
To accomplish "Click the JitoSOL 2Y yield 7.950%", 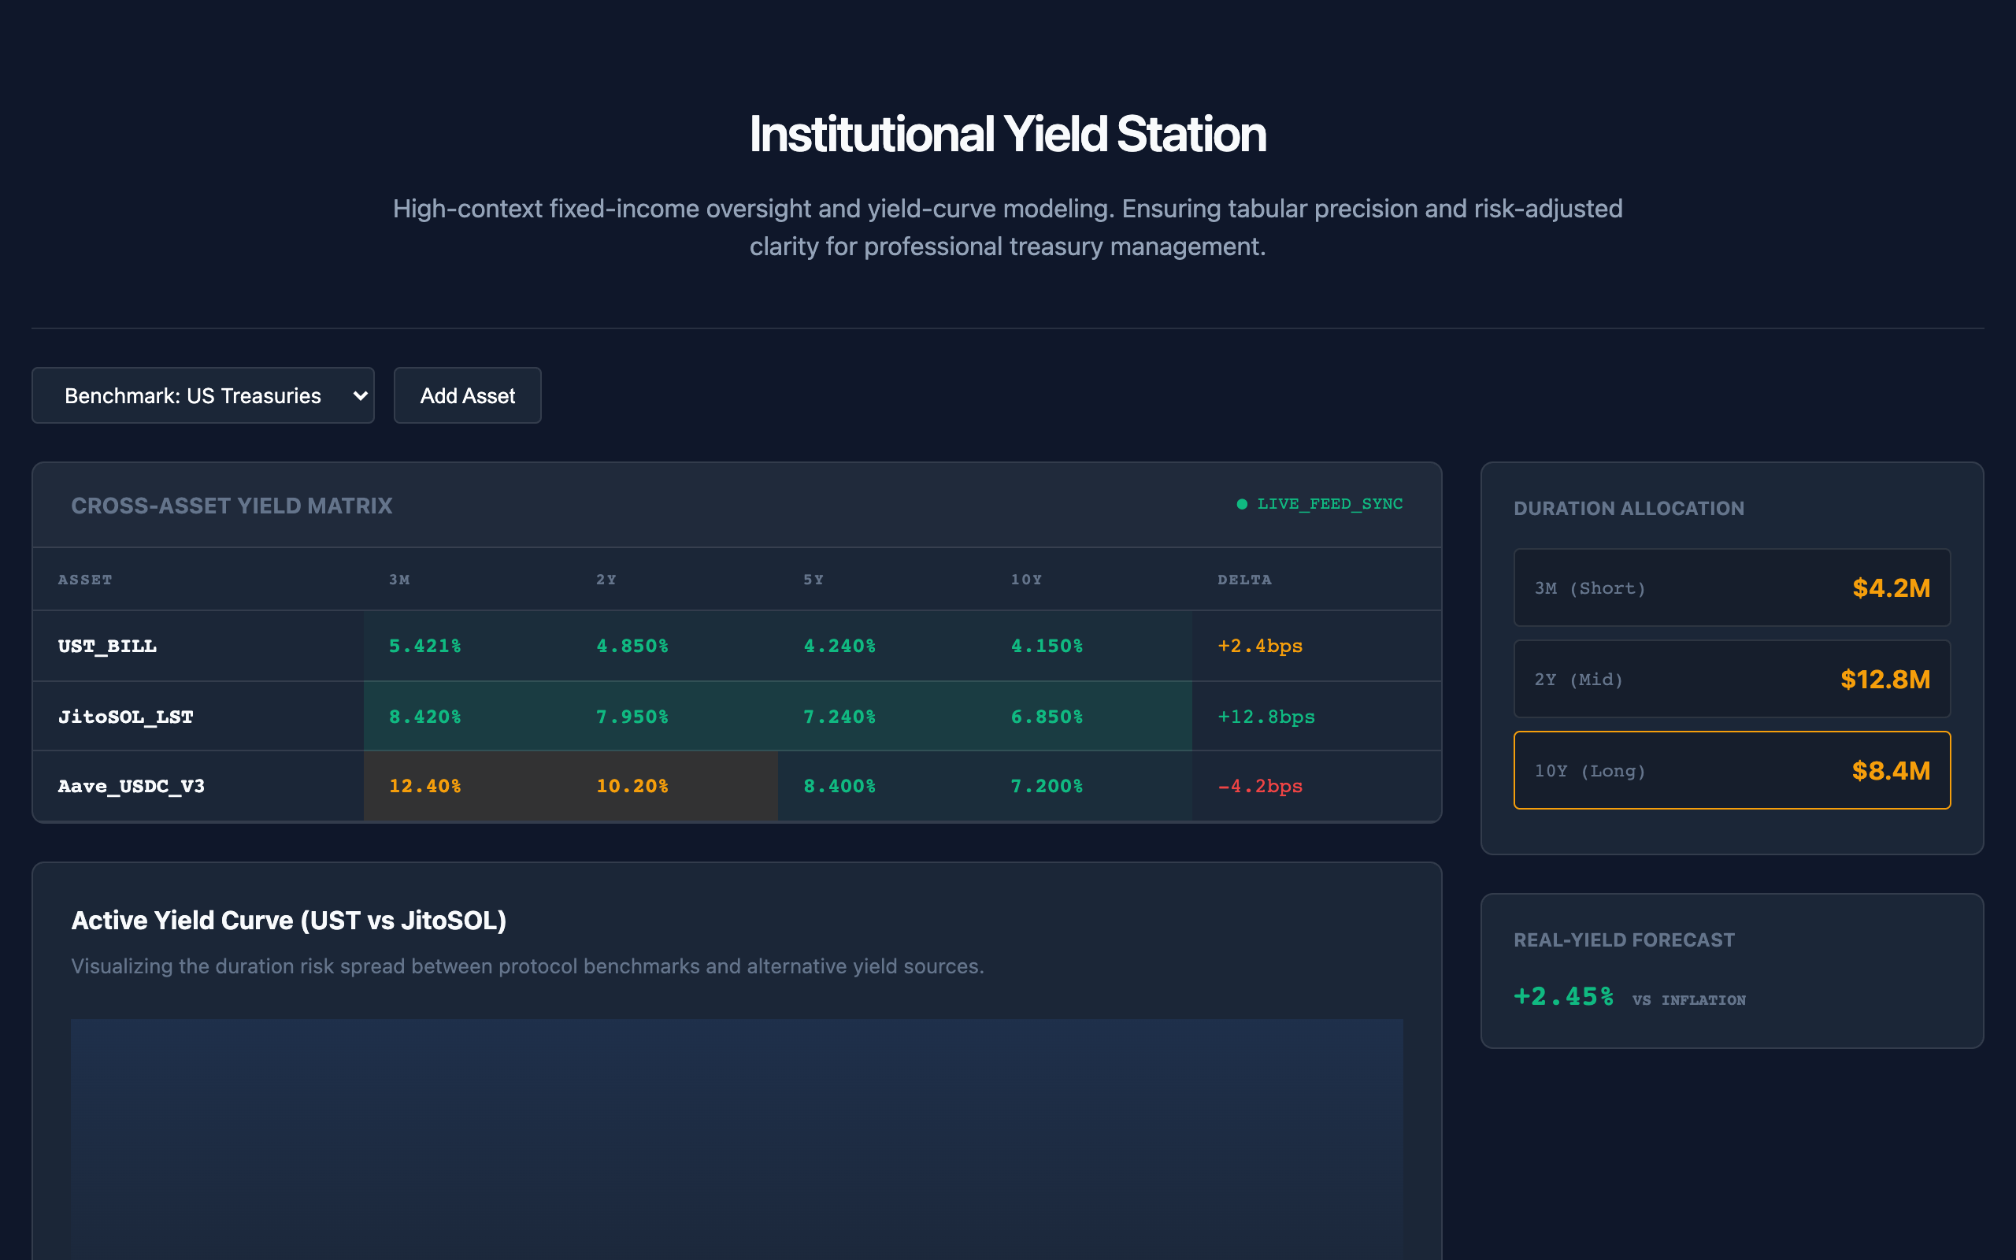I will 632,717.
